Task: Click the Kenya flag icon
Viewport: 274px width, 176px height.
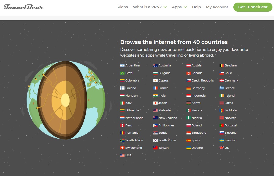Action: (189, 103)
